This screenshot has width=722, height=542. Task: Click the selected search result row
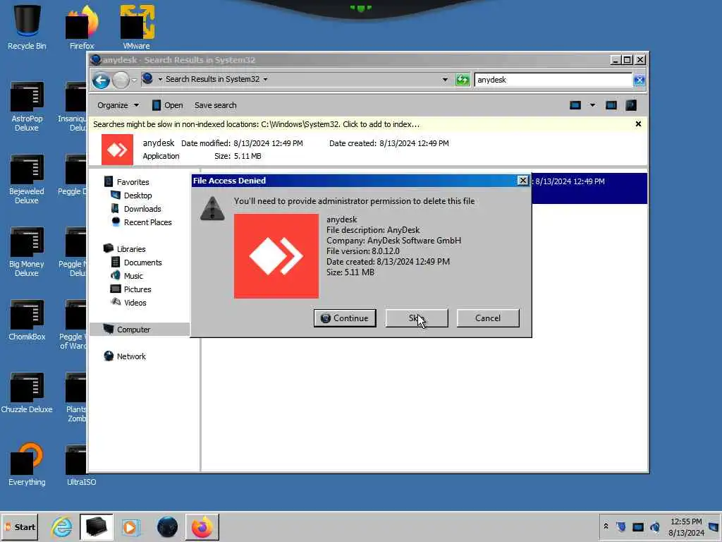pos(589,188)
